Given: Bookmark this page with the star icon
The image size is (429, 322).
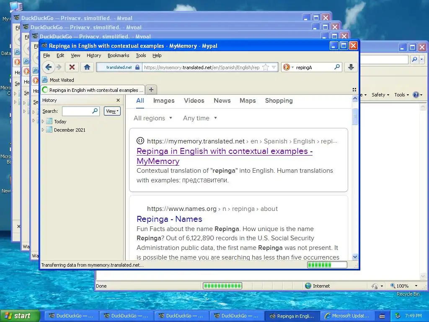Looking at the screenshot, I should pos(265,68).
